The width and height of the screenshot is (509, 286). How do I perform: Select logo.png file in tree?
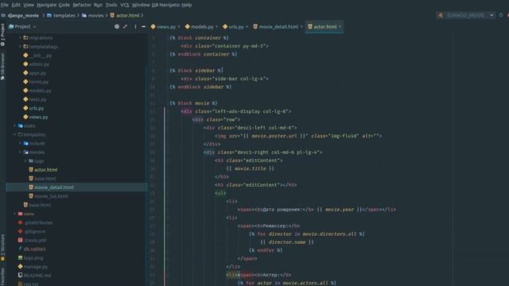click(33, 257)
